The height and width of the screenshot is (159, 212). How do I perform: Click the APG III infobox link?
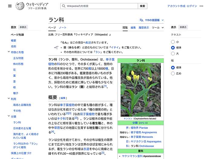[143, 123]
